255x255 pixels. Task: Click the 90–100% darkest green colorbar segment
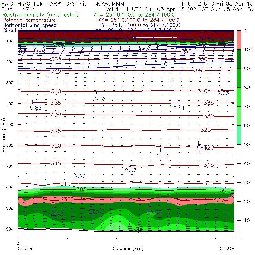click(x=239, y=59)
